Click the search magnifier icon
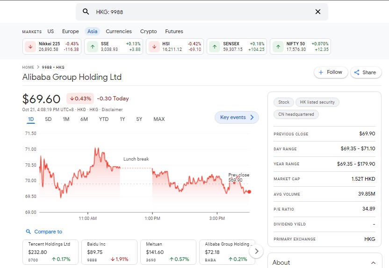389x268 pixels. tap(86, 12)
